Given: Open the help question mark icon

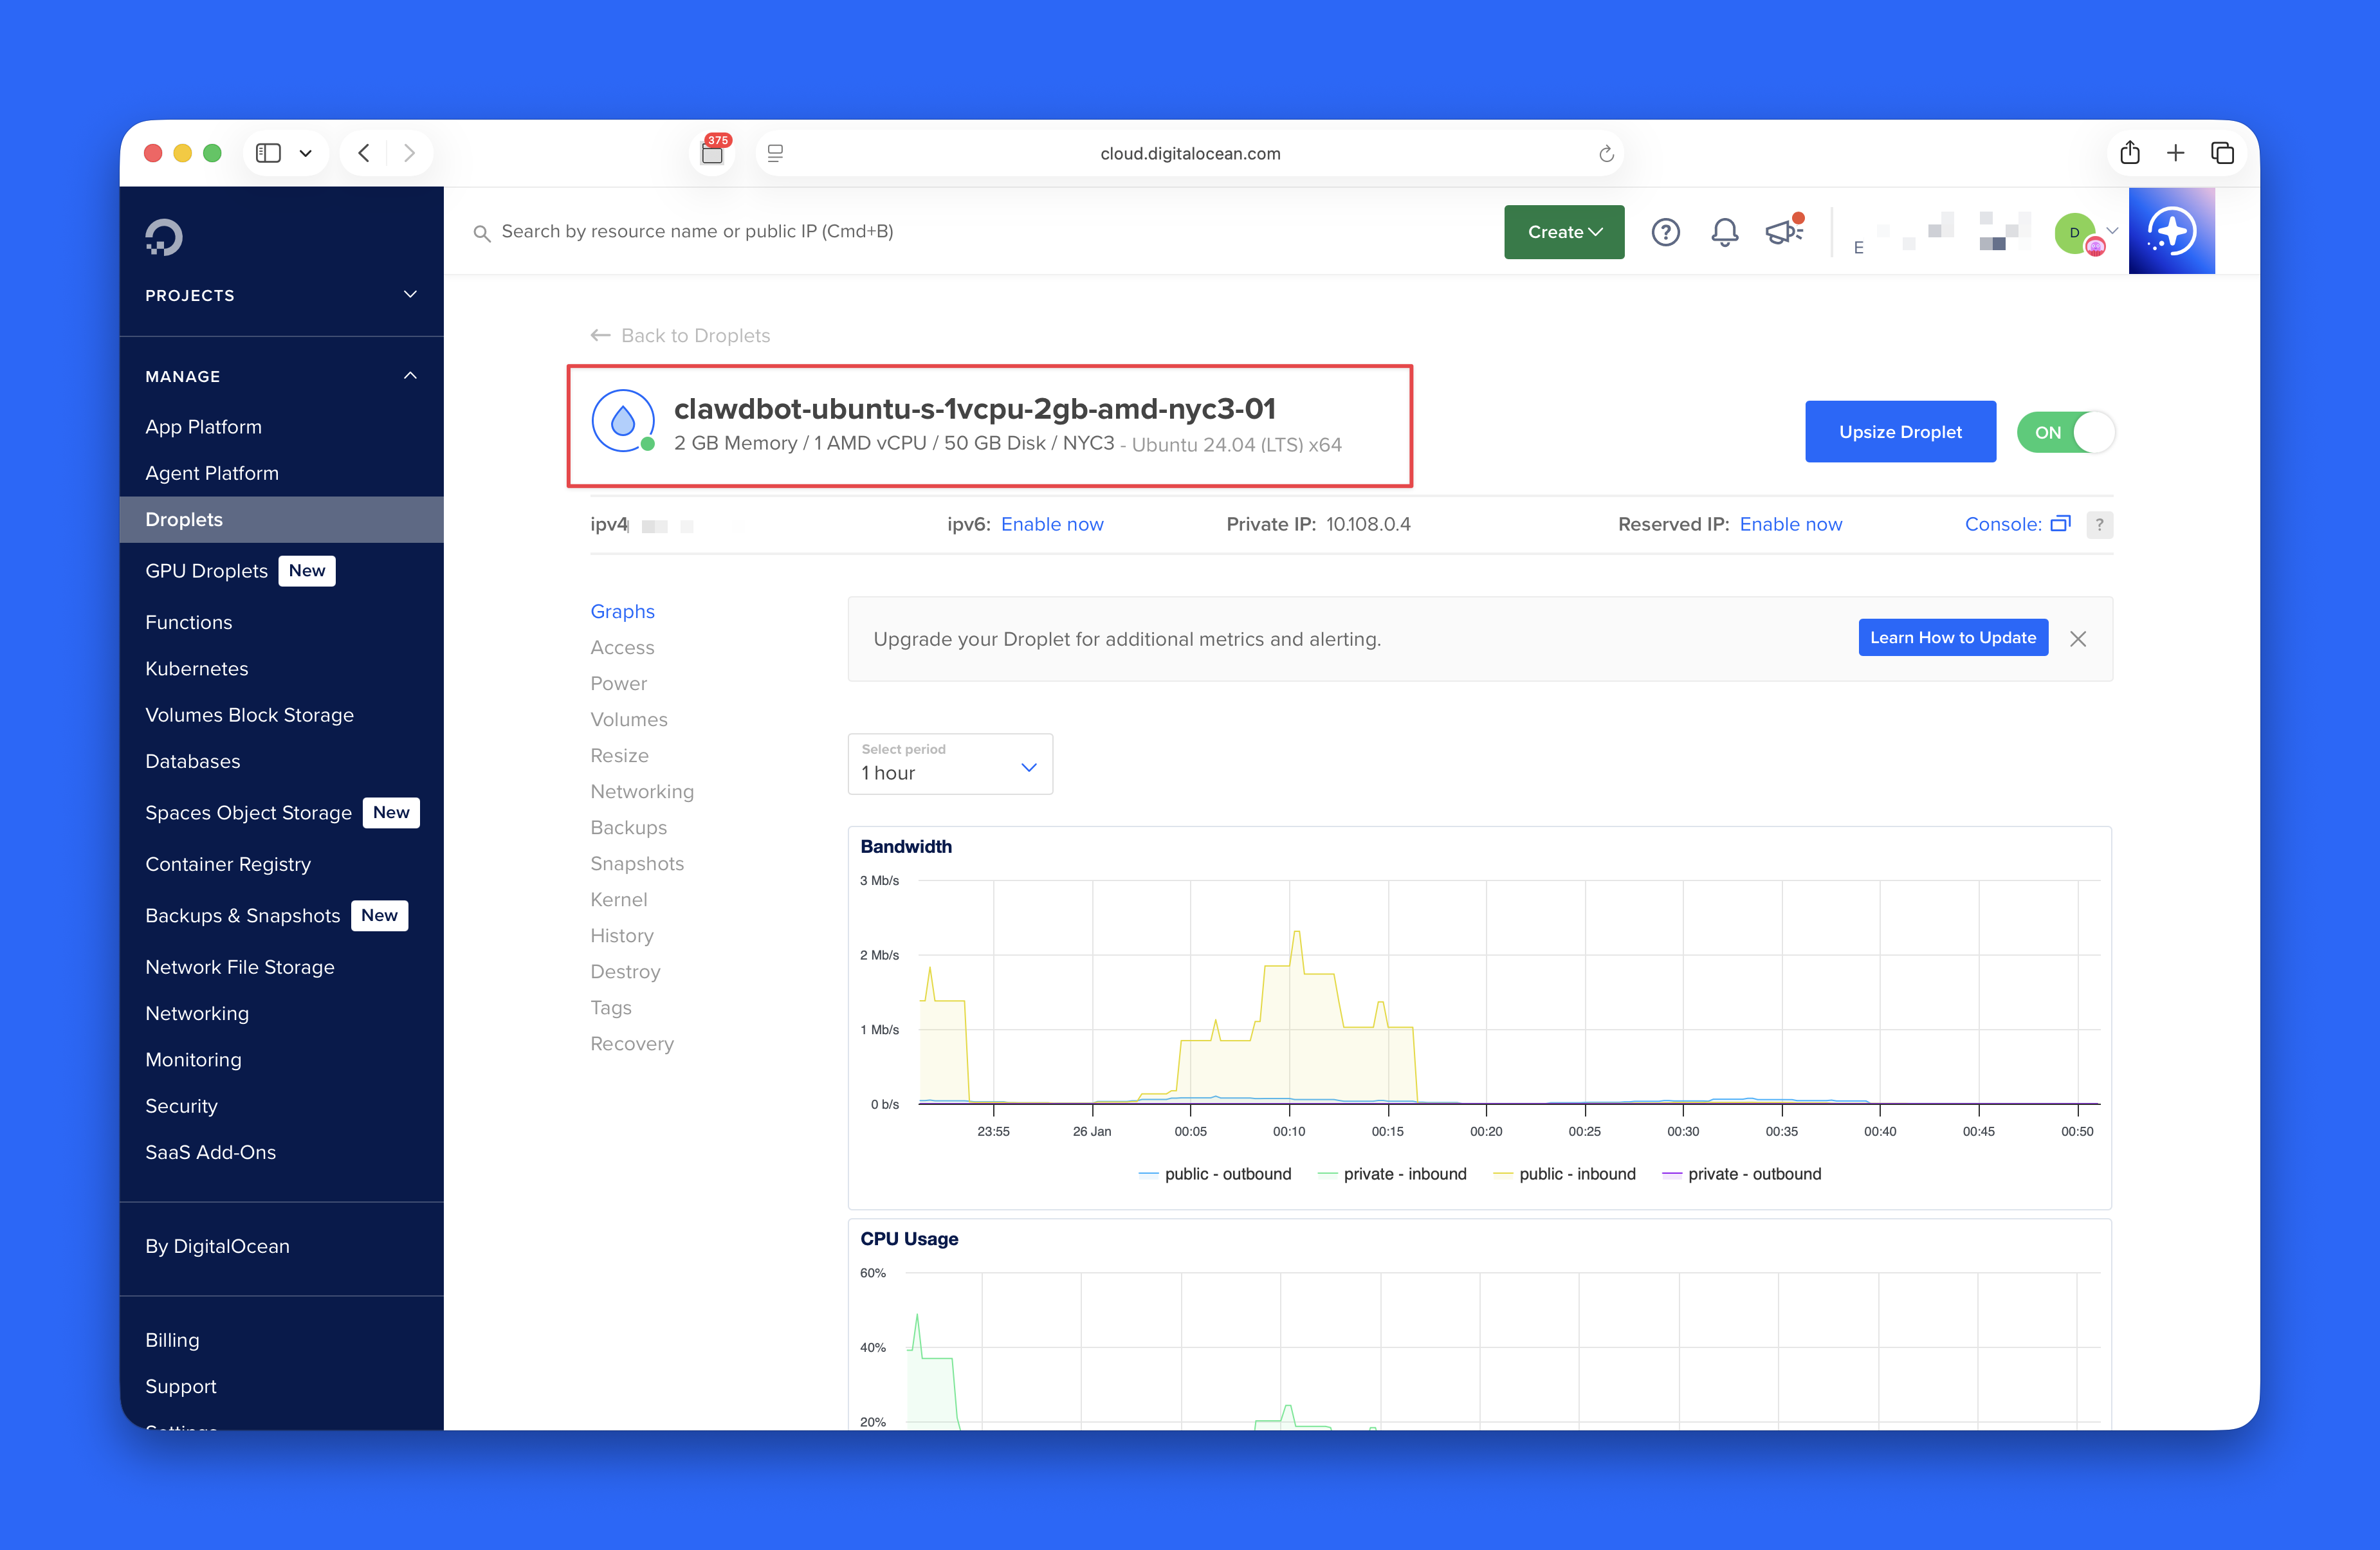Looking at the screenshot, I should click(x=1665, y=232).
